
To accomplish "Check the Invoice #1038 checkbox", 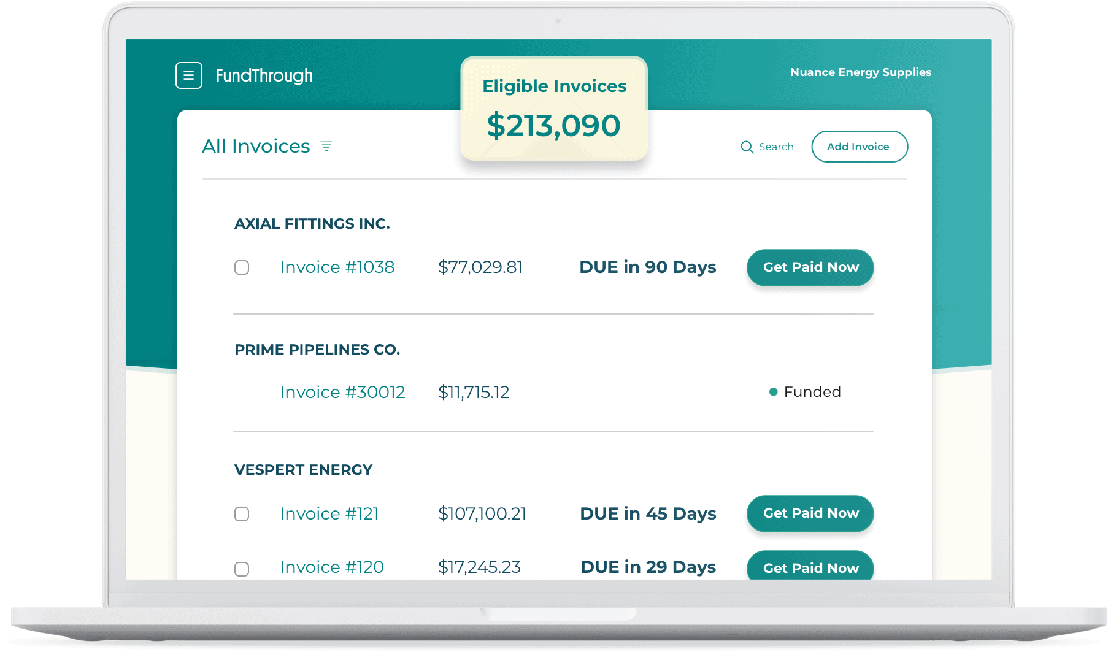I will 241,267.
